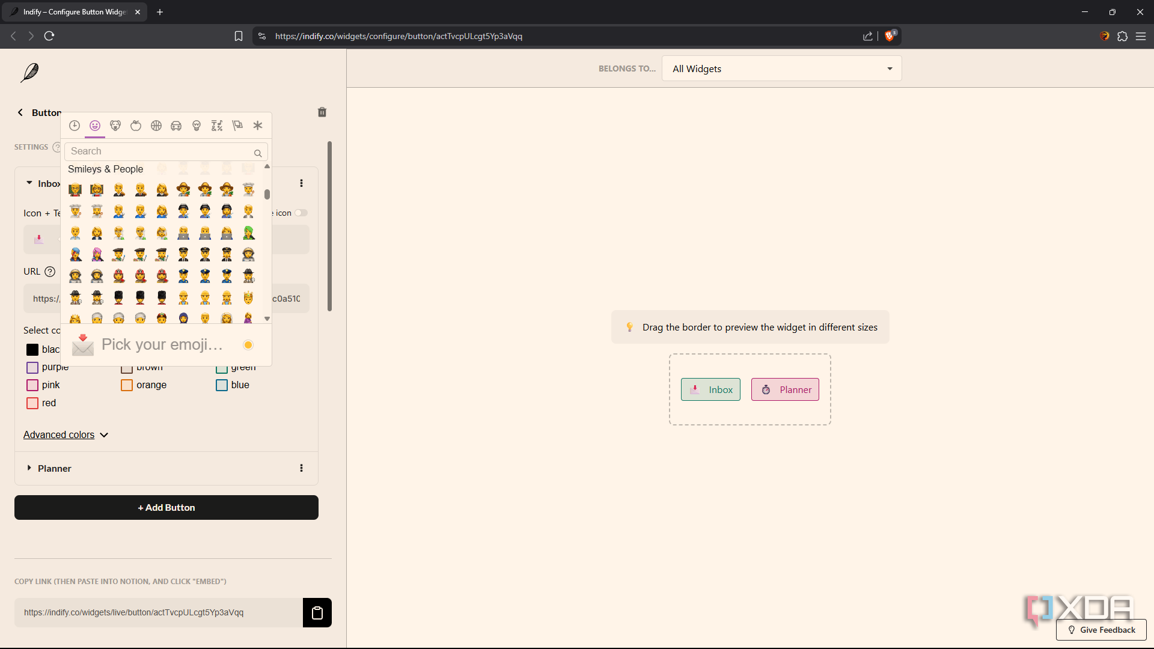Image resolution: width=1154 pixels, height=649 pixels.
Task: Click the emoji search field
Action: [x=166, y=151]
